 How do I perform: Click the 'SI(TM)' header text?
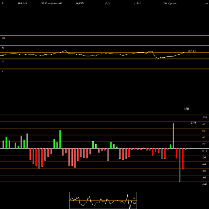pyautogui.click(x=79, y=3)
